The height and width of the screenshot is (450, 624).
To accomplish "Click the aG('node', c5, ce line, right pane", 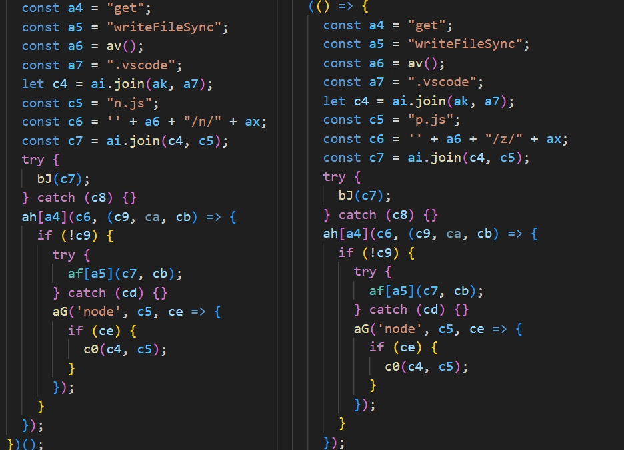I will tap(438, 329).
